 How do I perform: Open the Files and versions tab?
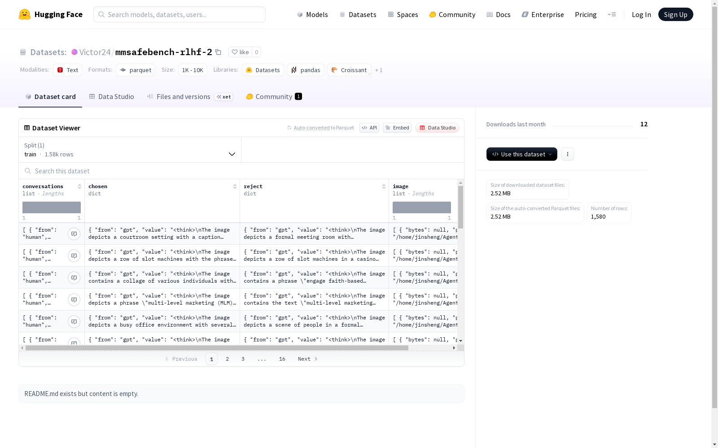pyautogui.click(x=190, y=96)
